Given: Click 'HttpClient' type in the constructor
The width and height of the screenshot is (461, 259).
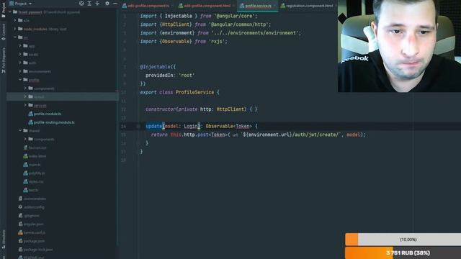Looking at the screenshot, I should point(230,109).
